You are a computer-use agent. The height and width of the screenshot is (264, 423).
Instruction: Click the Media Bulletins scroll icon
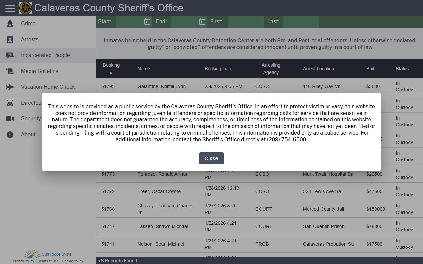(10, 71)
